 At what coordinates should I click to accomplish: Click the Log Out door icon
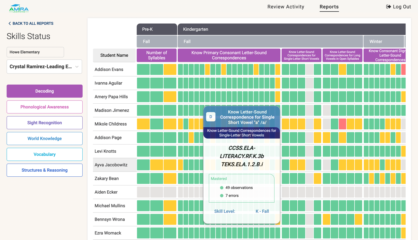[x=388, y=7]
